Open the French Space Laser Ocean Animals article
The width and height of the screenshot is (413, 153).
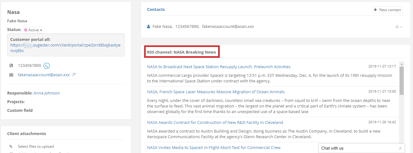[216, 92]
